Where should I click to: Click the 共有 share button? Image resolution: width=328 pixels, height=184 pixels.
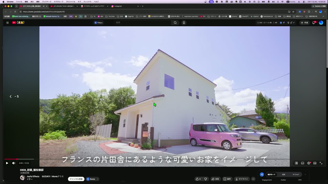point(215,179)
